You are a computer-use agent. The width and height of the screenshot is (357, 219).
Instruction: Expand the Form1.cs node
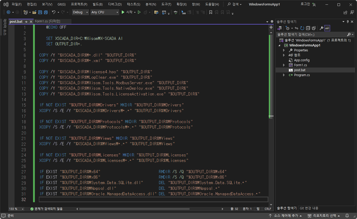[x=284, y=65]
